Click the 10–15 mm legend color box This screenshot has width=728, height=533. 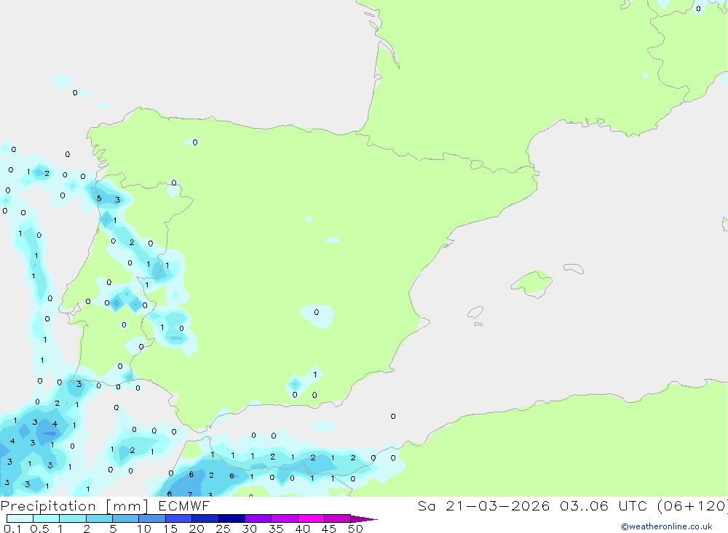[x=152, y=518]
